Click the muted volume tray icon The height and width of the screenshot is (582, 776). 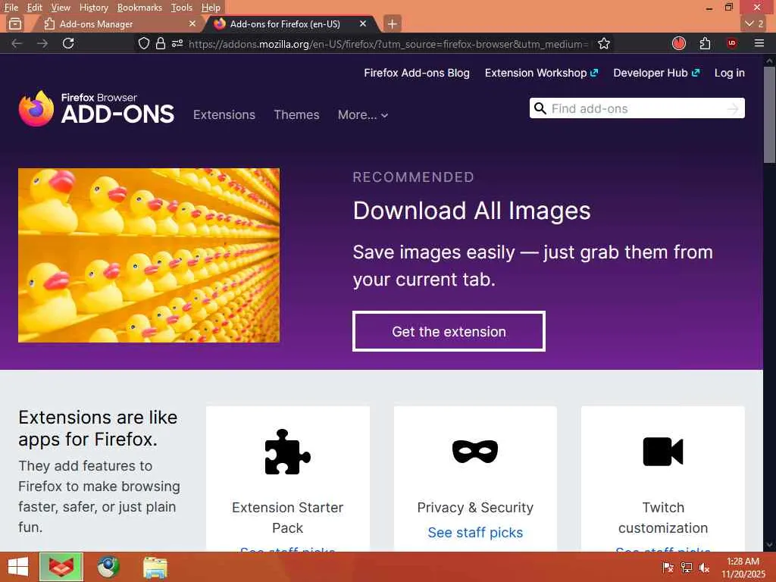coord(704,568)
